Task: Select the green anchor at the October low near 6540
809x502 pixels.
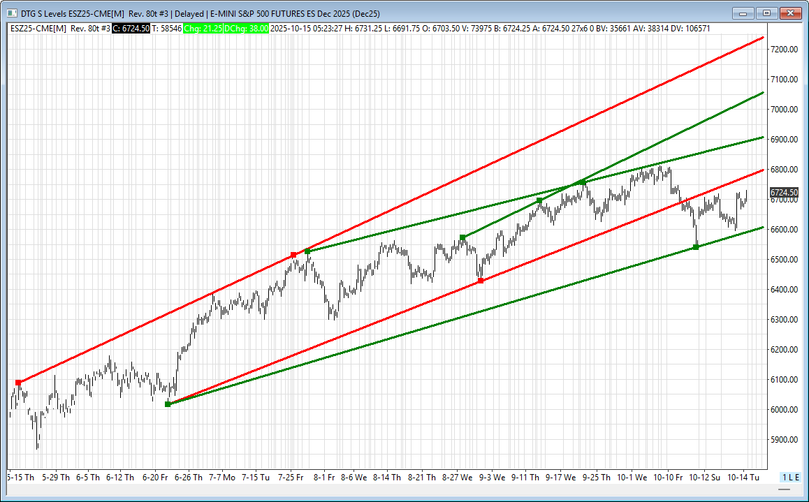Action: (696, 247)
